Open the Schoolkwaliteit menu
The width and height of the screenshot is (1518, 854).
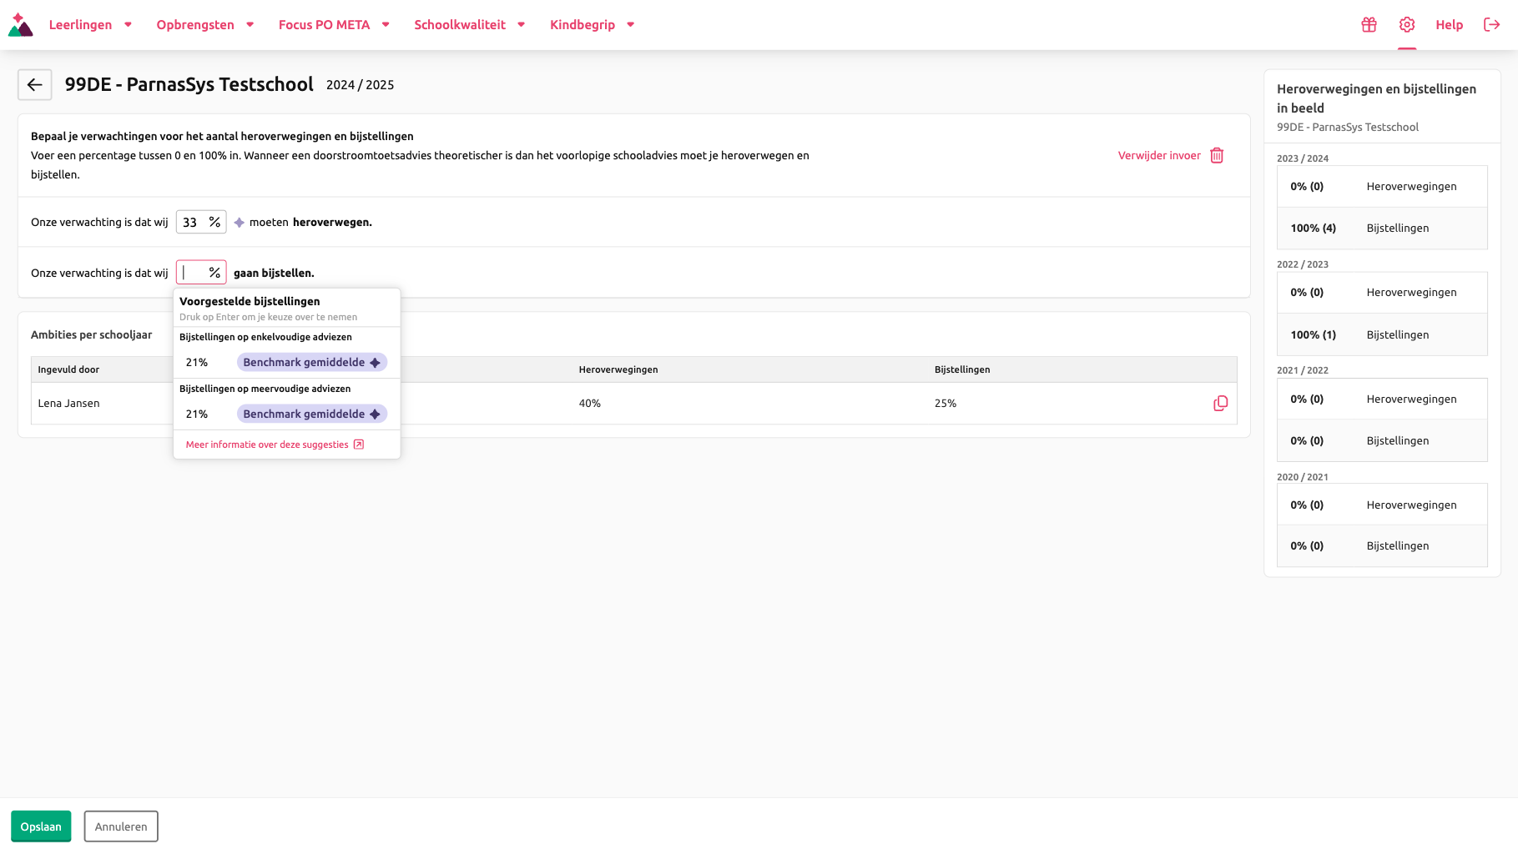tap(470, 25)
